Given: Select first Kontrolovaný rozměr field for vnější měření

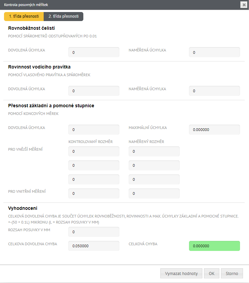Looking at the screenshot, I should 94,151.
